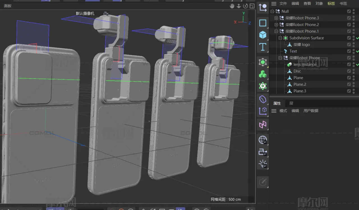359x210 pixels.
Task: Pick the Rectangle spline tool
Action: coord(263,23)
